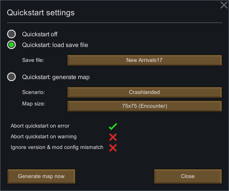Toggle the red X for version mismatch option
The image size is (229, 191).
[113, 148]
